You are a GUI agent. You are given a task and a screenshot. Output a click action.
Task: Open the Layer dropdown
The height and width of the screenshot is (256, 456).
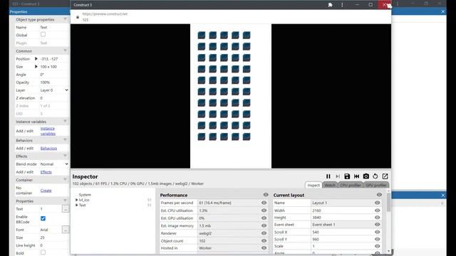coord(54,90)
